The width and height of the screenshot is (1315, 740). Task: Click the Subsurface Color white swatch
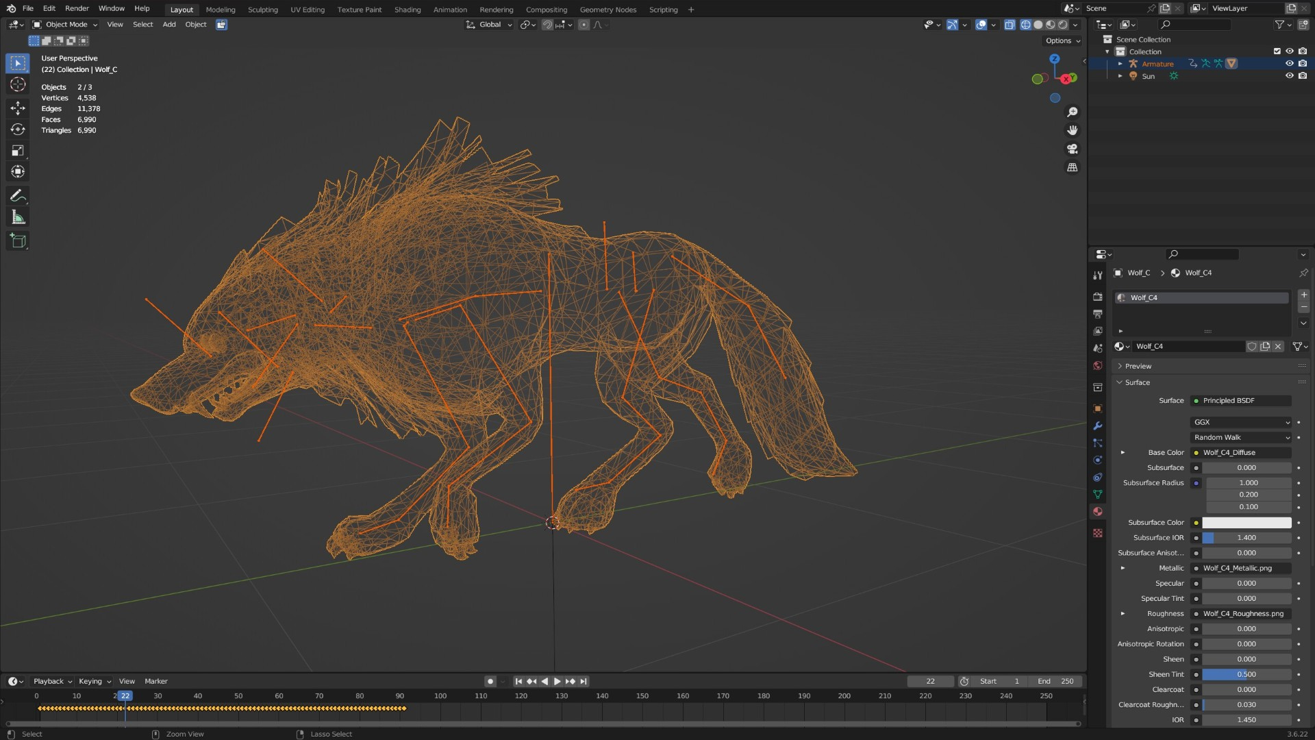point(1247,523)
